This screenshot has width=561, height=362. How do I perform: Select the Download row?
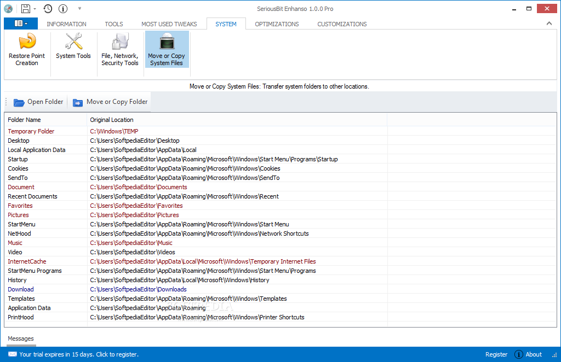click(x=280, y=289)
